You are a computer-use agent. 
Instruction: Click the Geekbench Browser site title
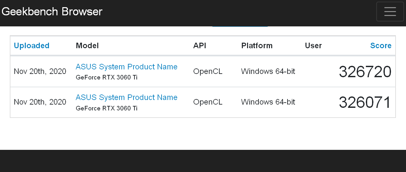[52, 12]
